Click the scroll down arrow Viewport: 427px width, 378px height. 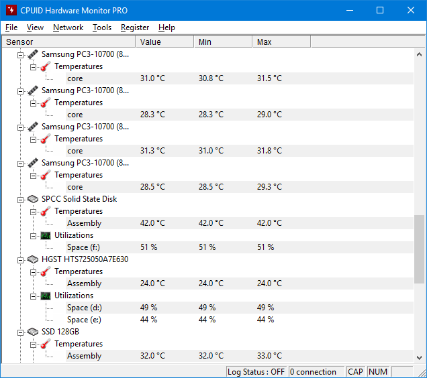419,358
